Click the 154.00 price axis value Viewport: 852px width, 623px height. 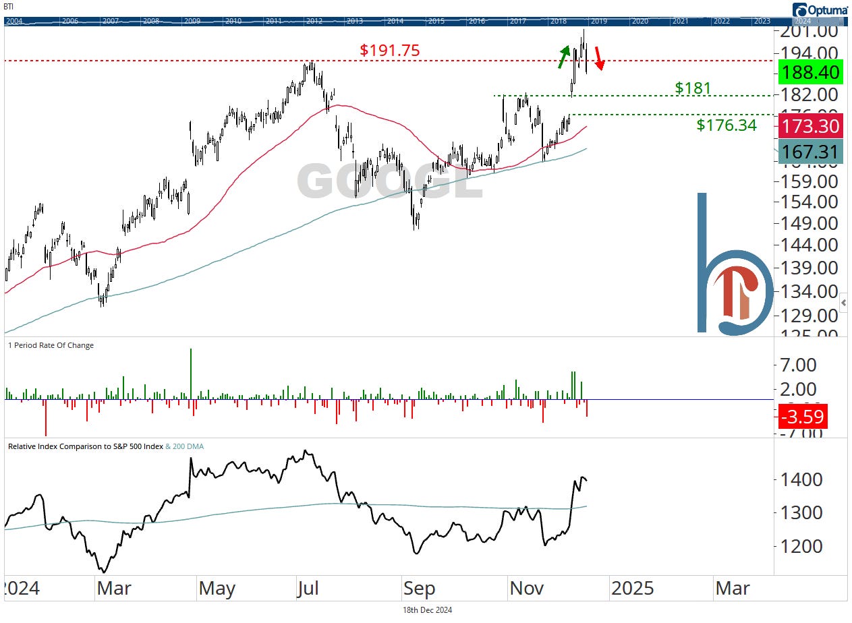pyautogui.click(x=808, y=202)
